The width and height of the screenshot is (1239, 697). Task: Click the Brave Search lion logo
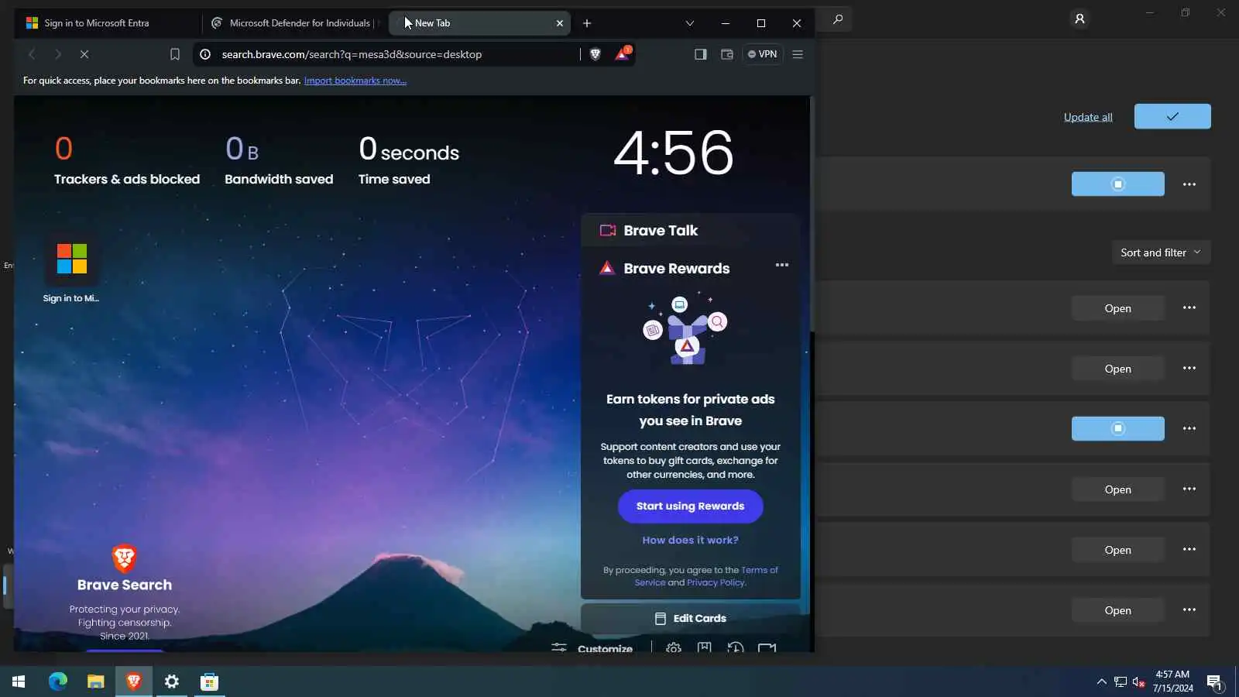tap(124, 558)
